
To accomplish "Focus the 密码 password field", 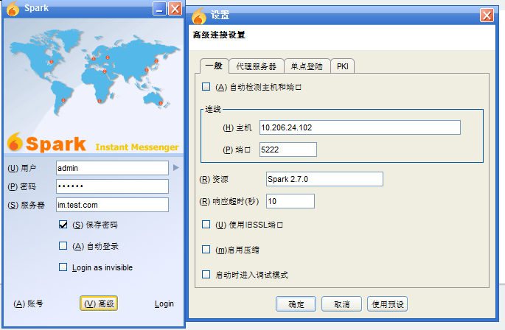I will coord(112,186).
